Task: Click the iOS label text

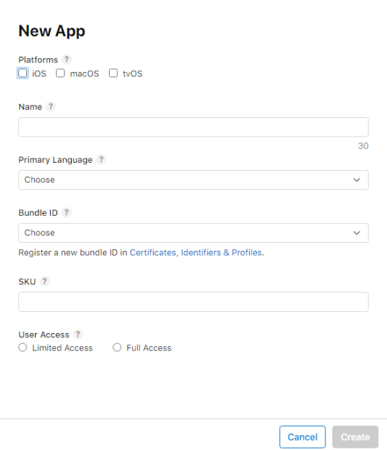Action: pyautogui.click(x=39, y=73)
